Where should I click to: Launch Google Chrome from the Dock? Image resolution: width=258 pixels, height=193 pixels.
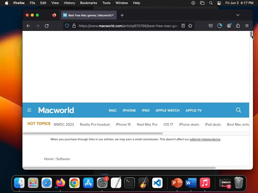tap(74, 183)
